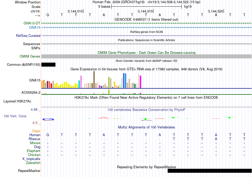Open RefSeq genes from NCBI title
This screenshot has width=252, height=177.
146,32
